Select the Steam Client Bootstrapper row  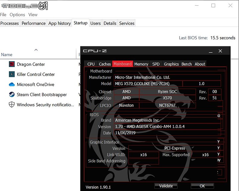(x=40, y=95)
